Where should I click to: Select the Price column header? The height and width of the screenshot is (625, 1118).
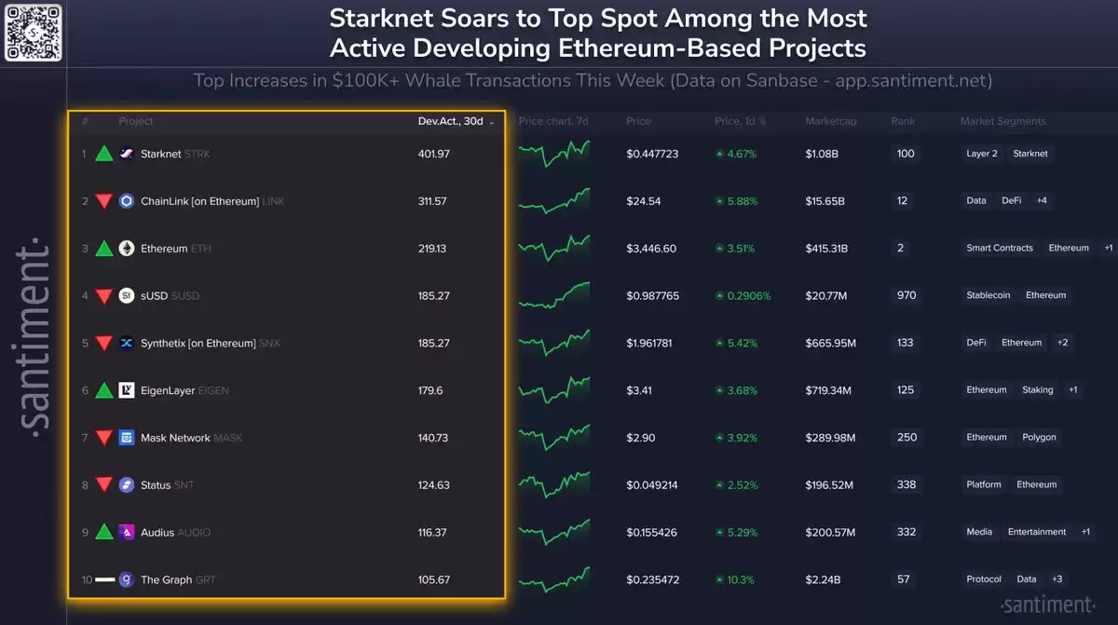point(639,121)
